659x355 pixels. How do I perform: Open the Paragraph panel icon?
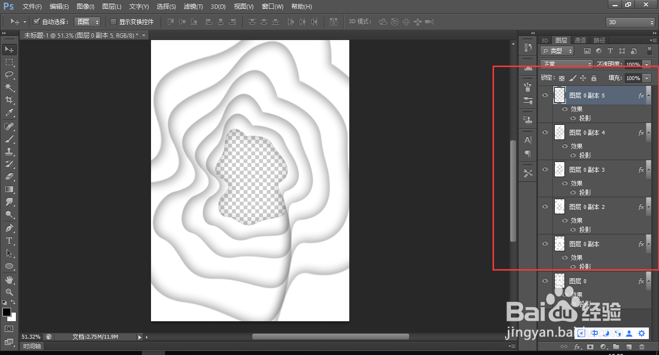tap(528, 154)
